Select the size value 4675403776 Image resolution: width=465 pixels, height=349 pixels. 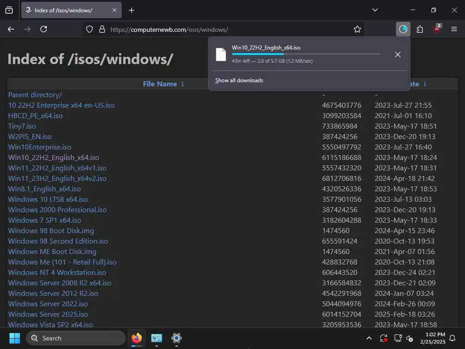[x=341, y=105]
